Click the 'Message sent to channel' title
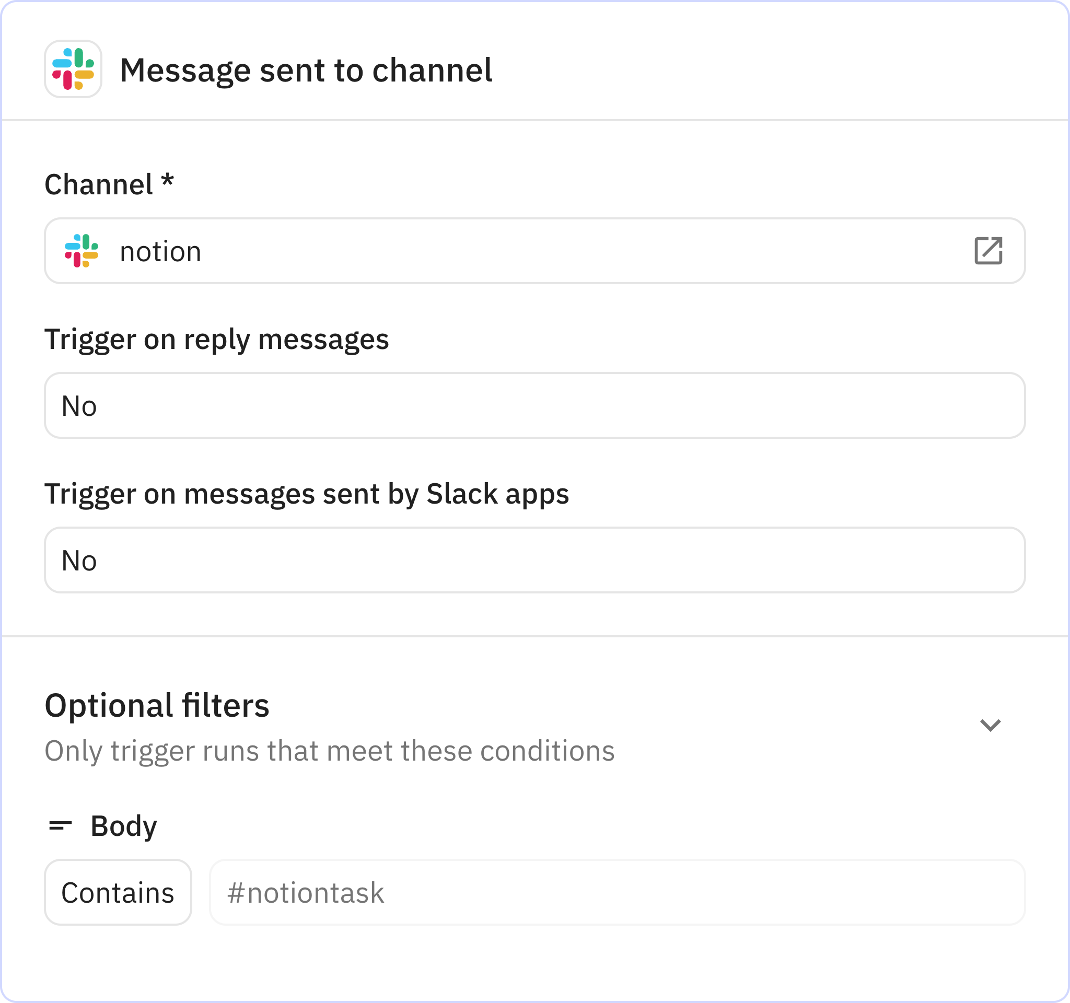 306,70
